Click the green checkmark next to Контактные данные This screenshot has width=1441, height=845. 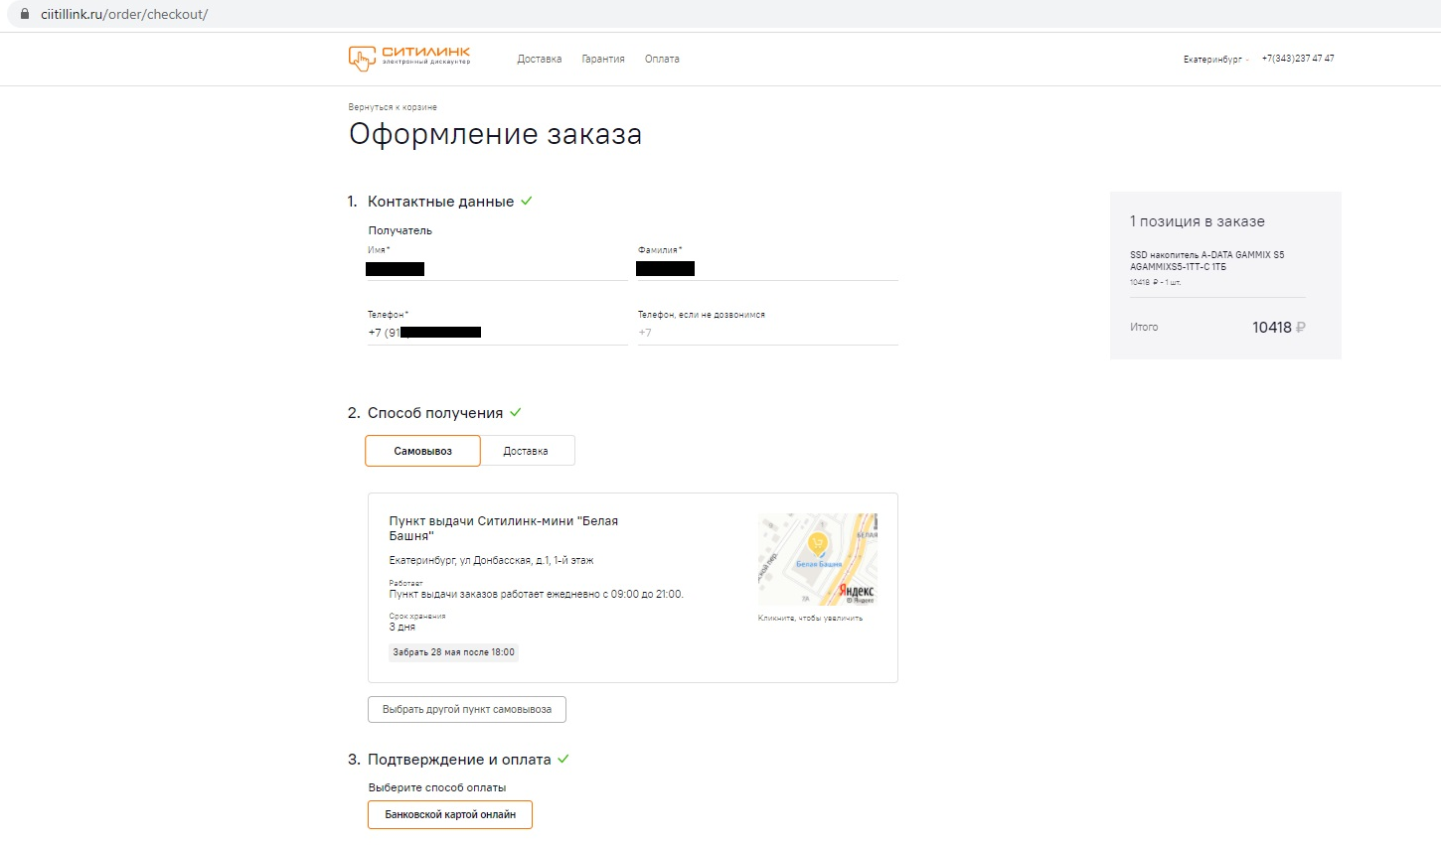[x=527, y=201]
